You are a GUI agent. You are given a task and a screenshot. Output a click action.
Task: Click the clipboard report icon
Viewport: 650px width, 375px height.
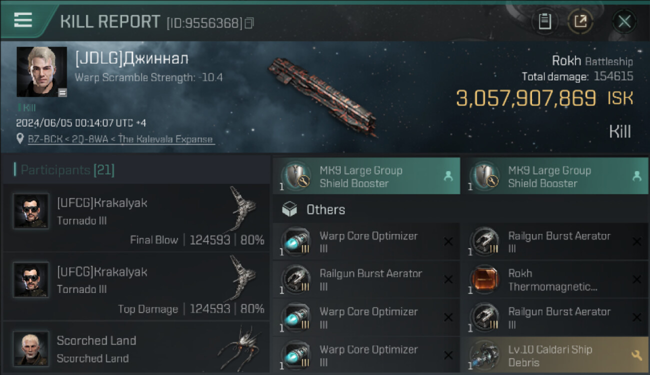544,21
